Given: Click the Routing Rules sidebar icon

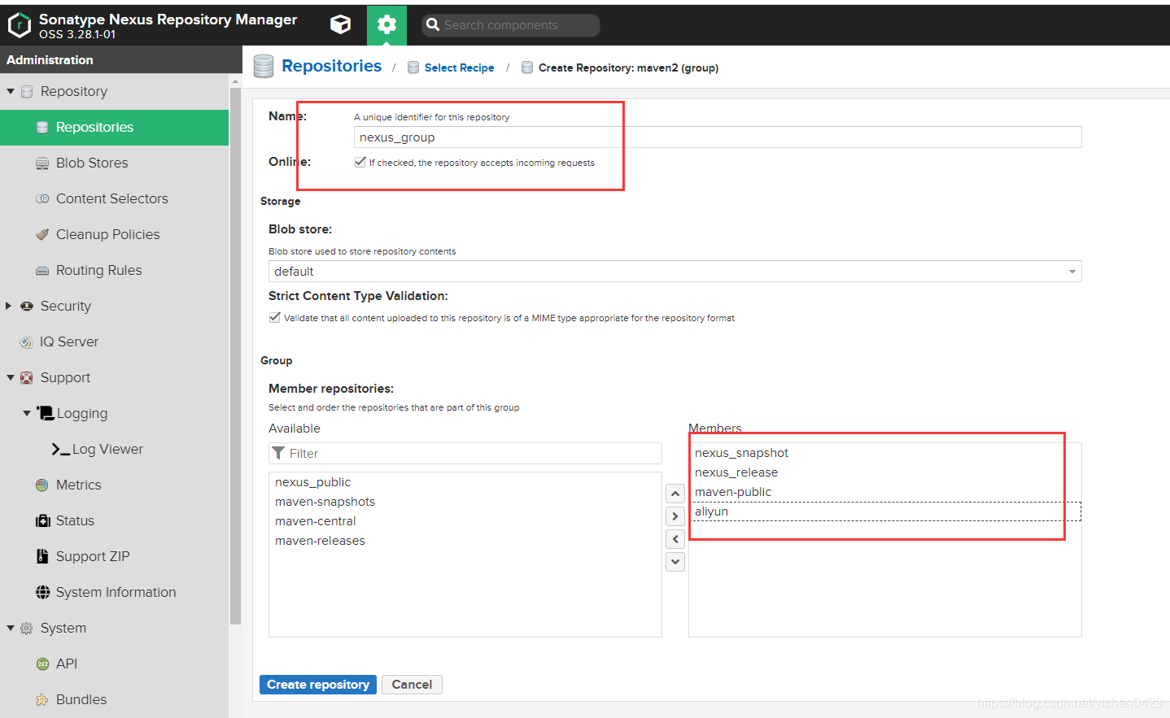Looking at the screenshot, I should click(x=42, y=271).
